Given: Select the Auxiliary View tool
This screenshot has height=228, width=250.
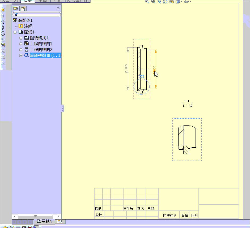Looking at the screenshot, I should (3, 22).
